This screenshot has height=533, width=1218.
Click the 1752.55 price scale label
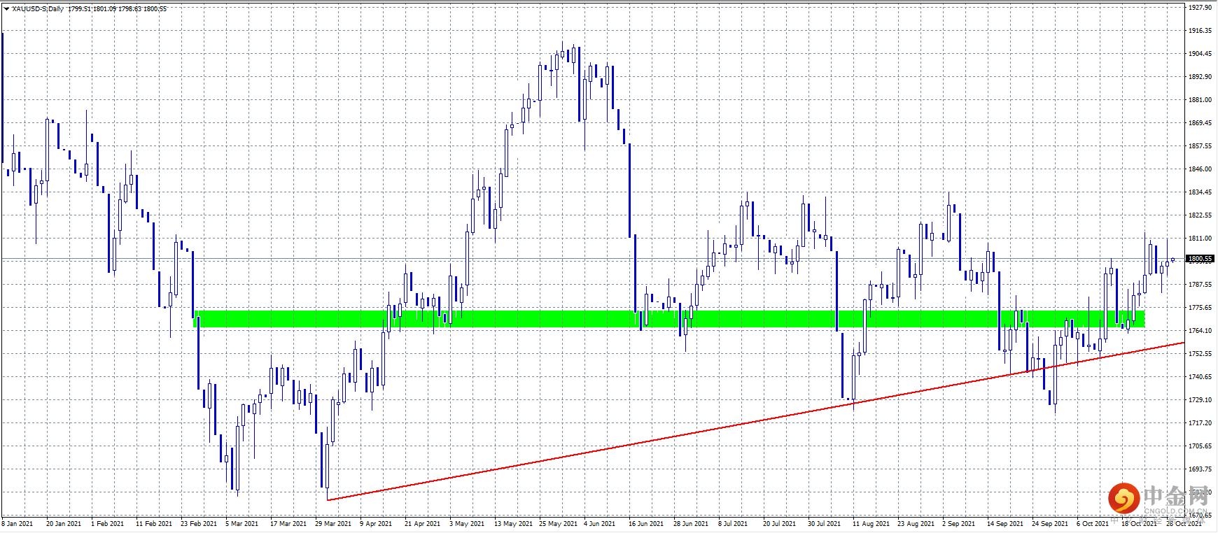1200,354
